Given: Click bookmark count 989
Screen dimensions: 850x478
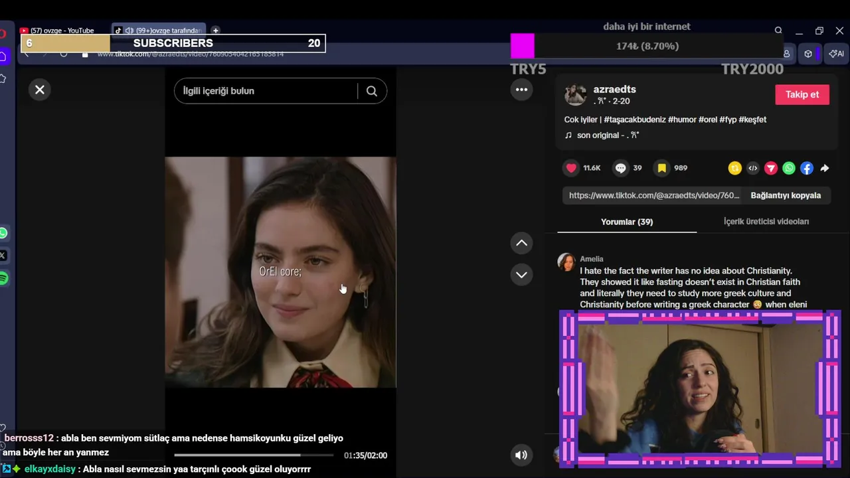Looking at the screenshot, I should click(681, 168).
